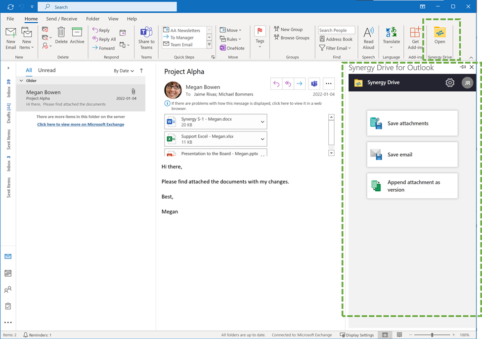The image size is (482, 339).
Task: Click the JR user avatar
Action: (467, 83)
